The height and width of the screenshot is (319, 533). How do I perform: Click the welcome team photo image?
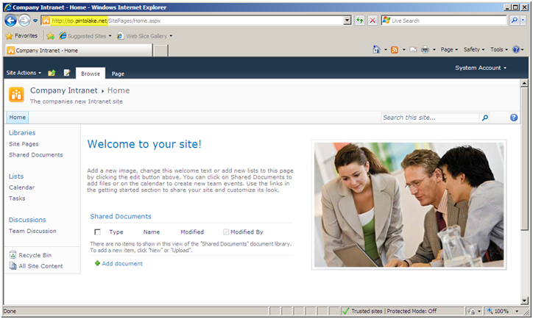pyautogui.click(x=409, y=204)
